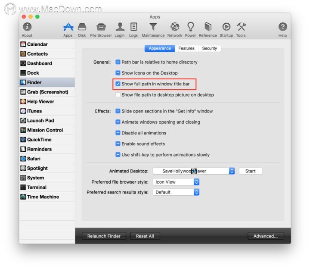
Task: Open the Reference book icon
Action: [208, 27]
